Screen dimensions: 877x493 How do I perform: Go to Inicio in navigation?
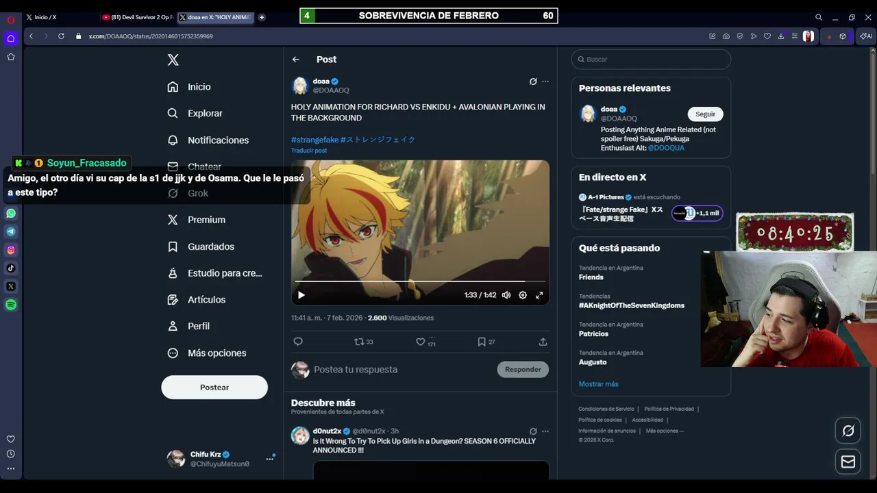pyautogui.click(x=189, y=87)
